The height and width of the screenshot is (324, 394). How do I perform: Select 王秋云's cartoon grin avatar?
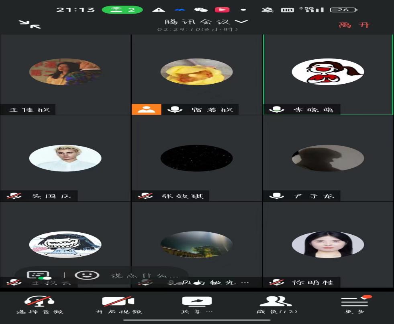pyautogui.click(x=65, y=244)
